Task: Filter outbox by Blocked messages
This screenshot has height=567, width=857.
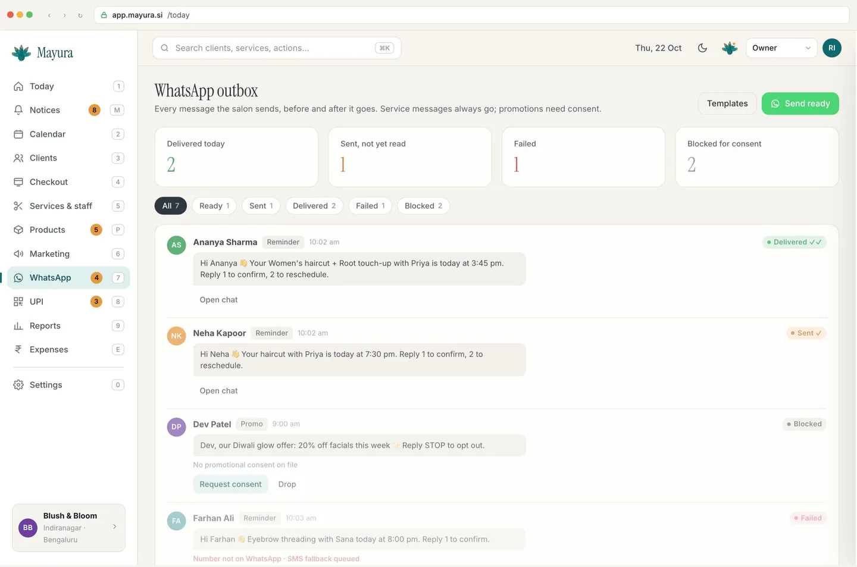Action: point(423,206)
